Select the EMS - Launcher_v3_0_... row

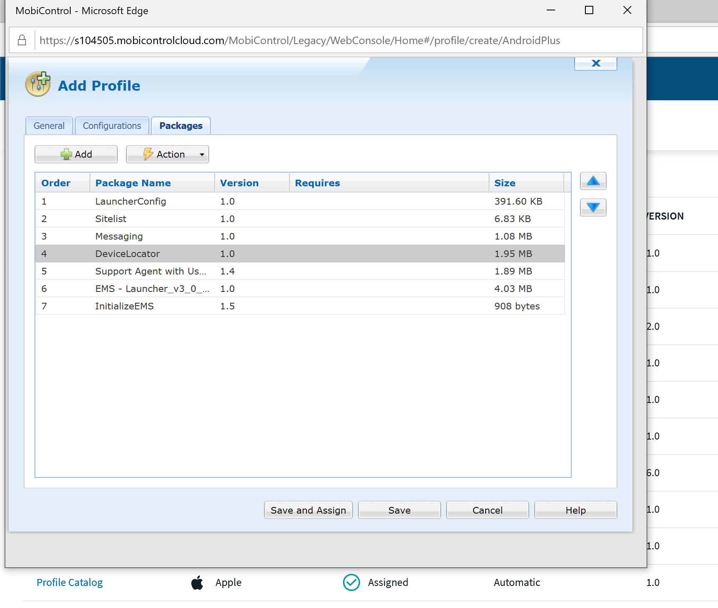click(300, 289)
